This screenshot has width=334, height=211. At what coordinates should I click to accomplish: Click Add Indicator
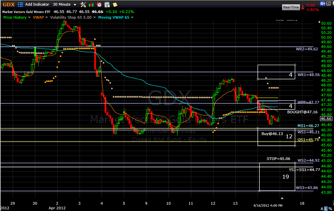(37, 4)
